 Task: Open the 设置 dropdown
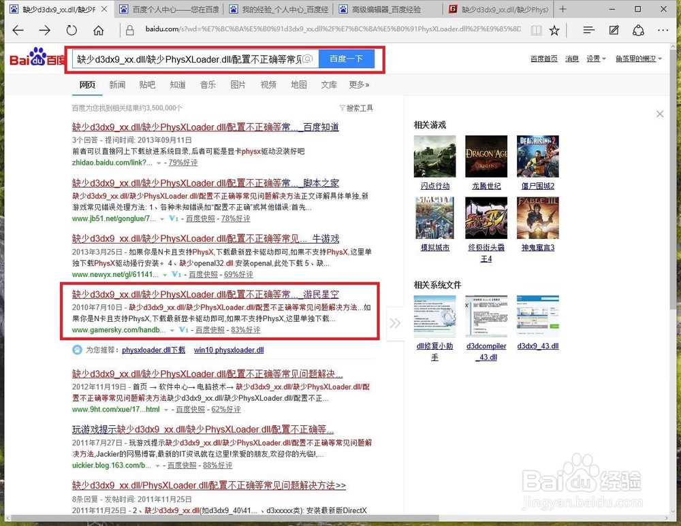pyautogui.click(x=596, y=59)
